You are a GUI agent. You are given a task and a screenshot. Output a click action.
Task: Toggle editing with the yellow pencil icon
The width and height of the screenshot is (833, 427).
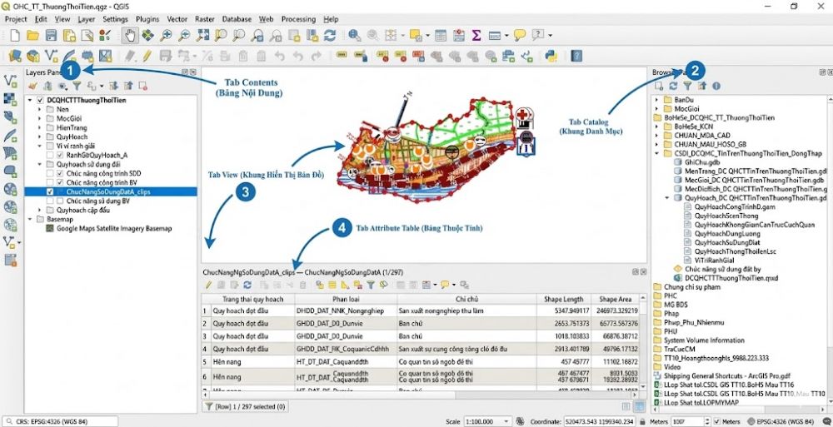click(147, 55)
